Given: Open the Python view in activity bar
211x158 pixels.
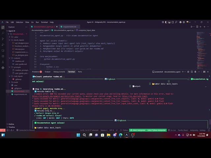Looking at the screenshot, I should coord(3,68).
